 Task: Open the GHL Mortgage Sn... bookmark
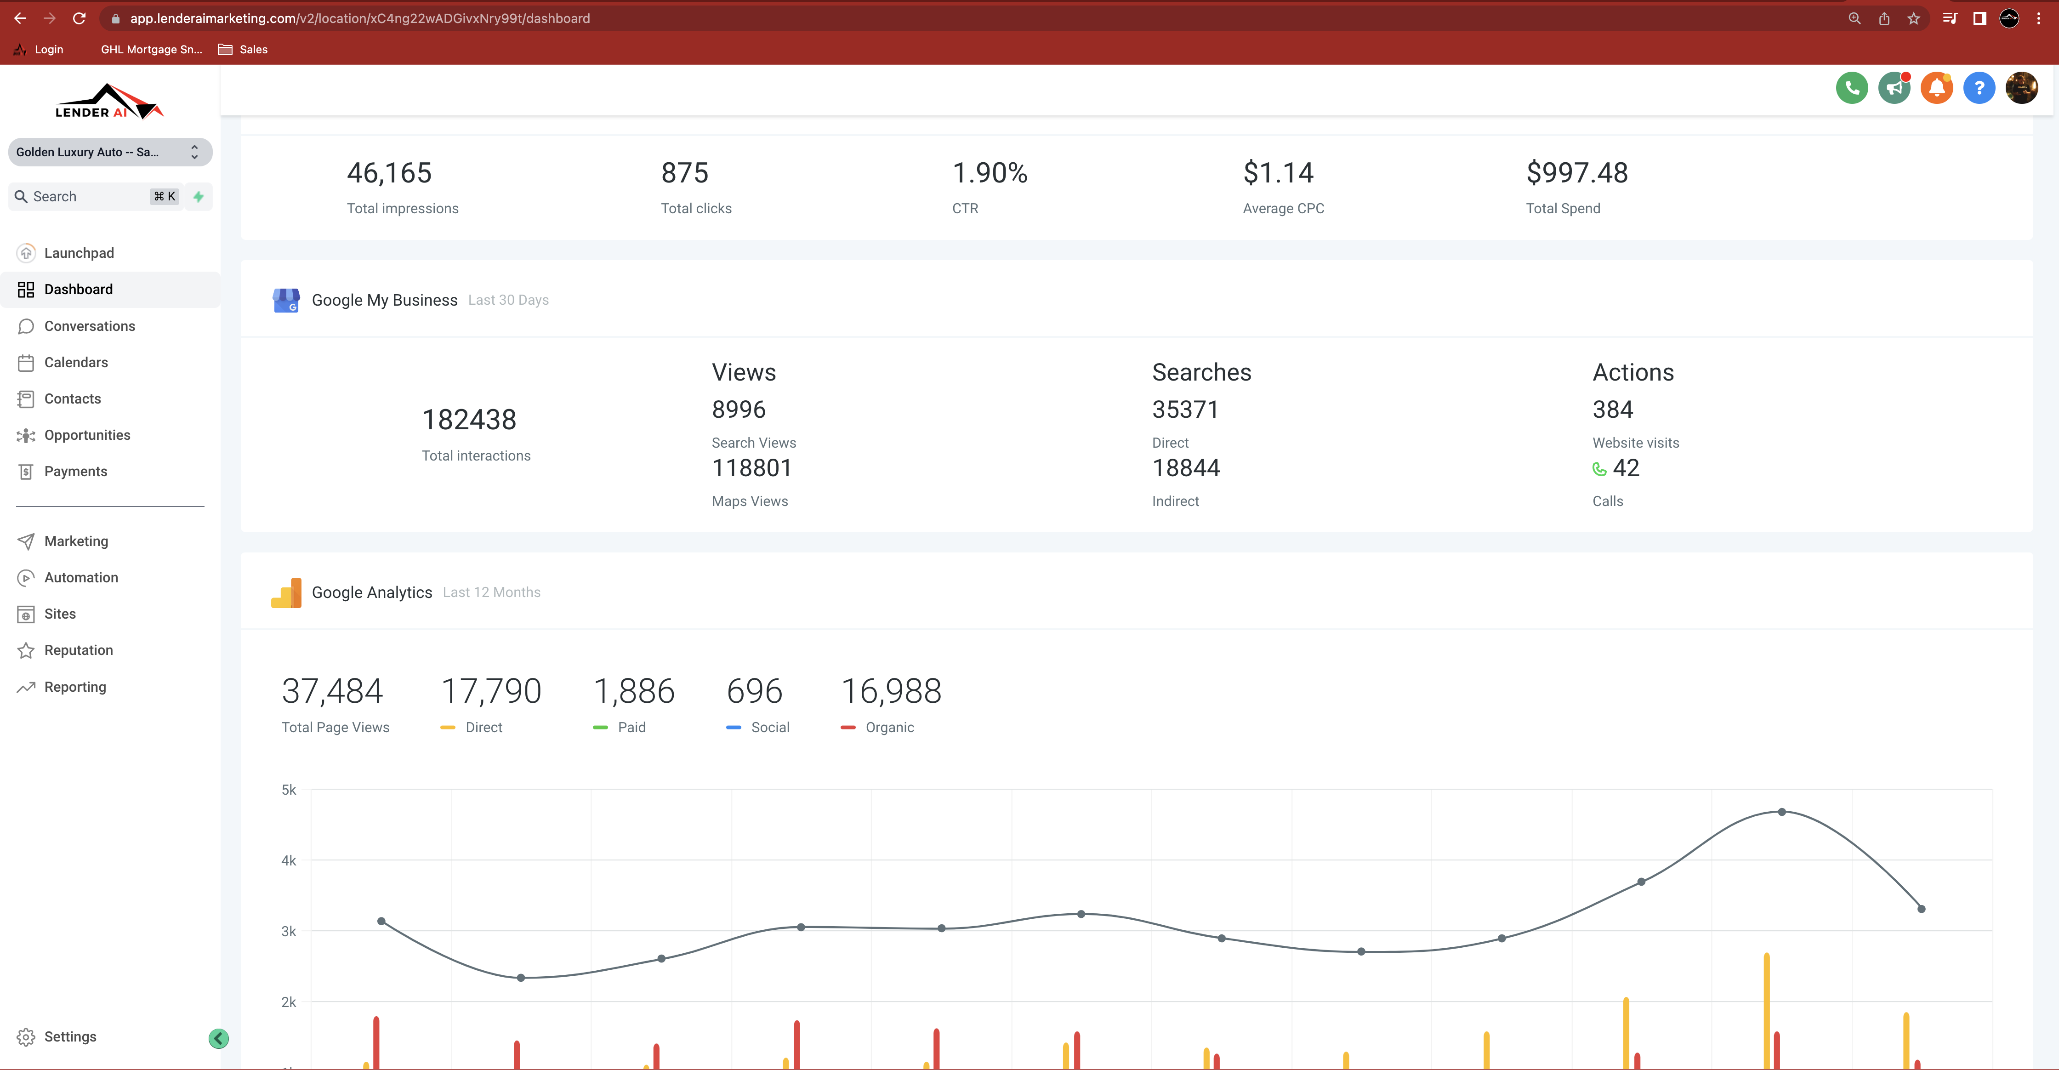(151, 50)
